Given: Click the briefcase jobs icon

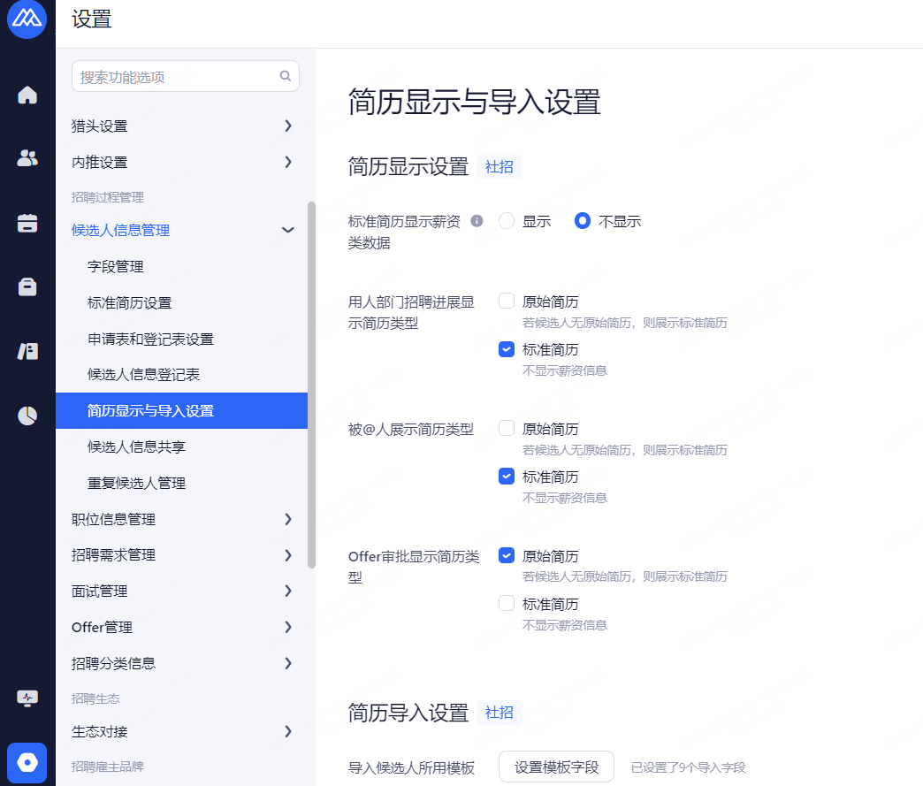Looking at the screenshot, I should 27,286.
